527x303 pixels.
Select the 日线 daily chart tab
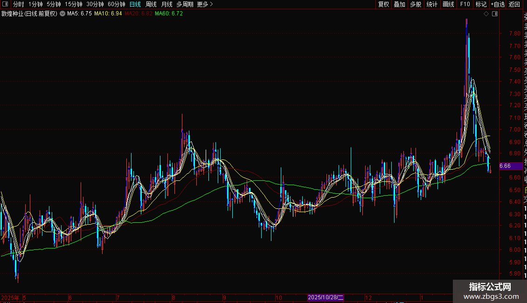coord(135,4)
